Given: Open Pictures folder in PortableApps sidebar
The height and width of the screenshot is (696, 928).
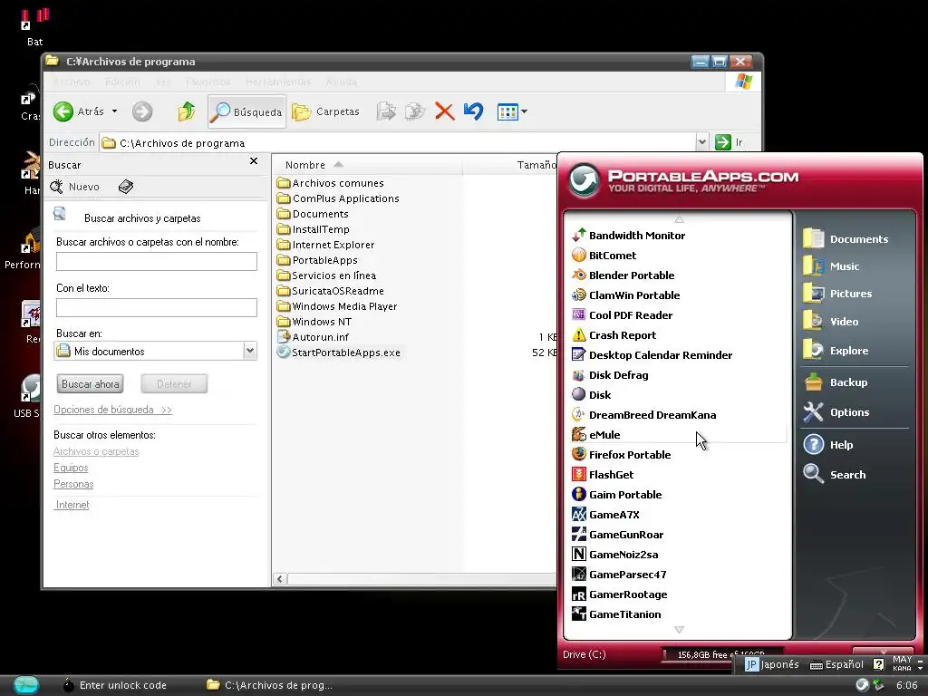Looking at the screenshot, I should 837,294.
